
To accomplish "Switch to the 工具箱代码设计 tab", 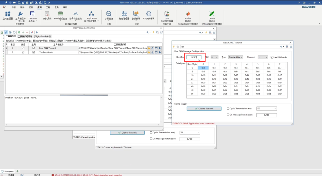I will [25, 36].
